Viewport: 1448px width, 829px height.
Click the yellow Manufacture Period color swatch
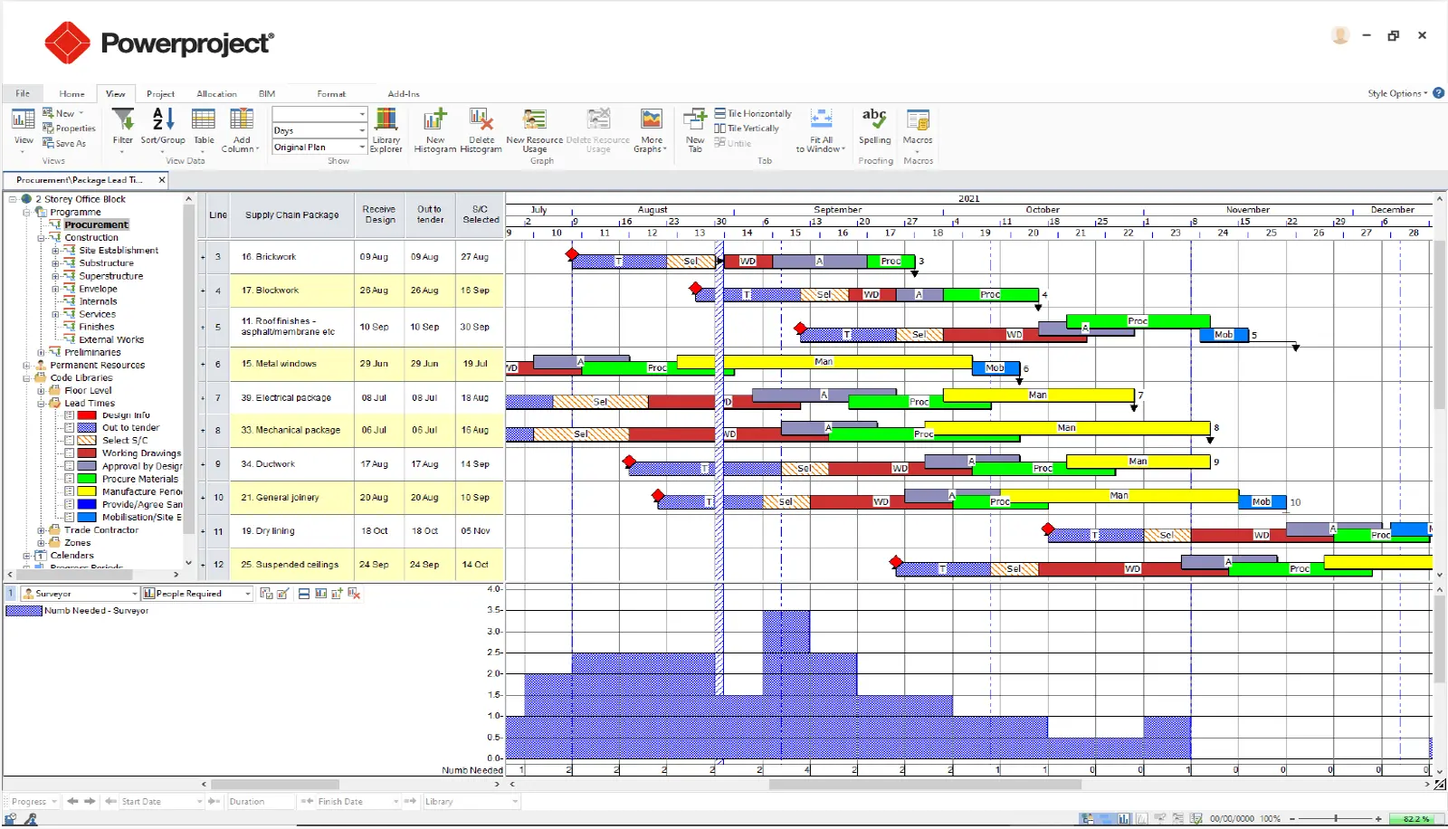tap(88, 491)
